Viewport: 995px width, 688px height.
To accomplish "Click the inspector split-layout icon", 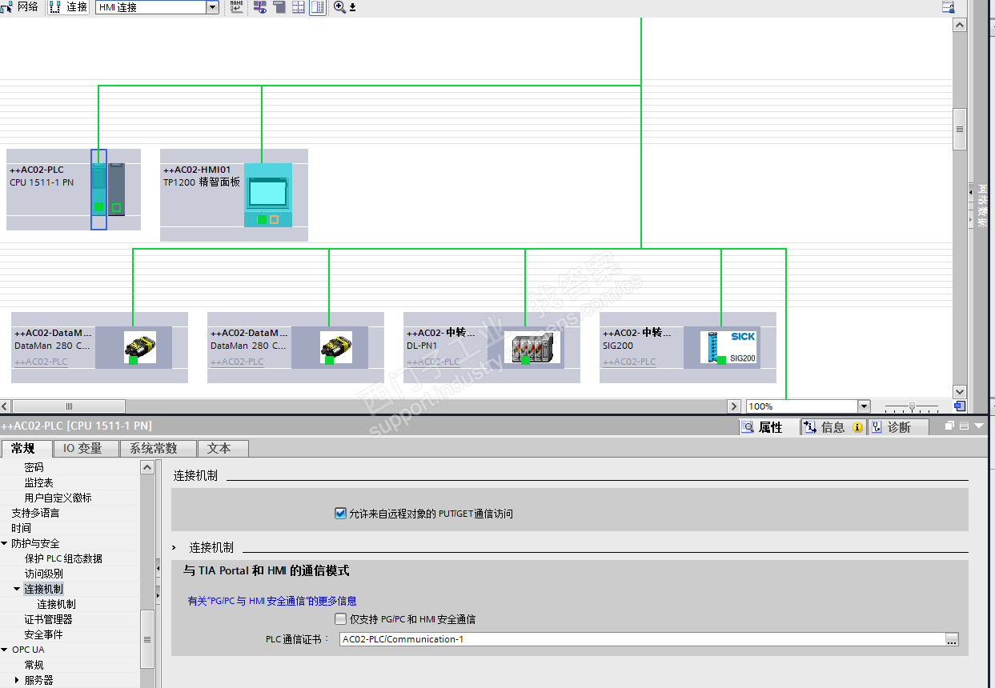I will (x=964, y=426).
